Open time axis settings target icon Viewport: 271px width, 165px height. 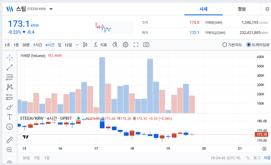(264, 149)
